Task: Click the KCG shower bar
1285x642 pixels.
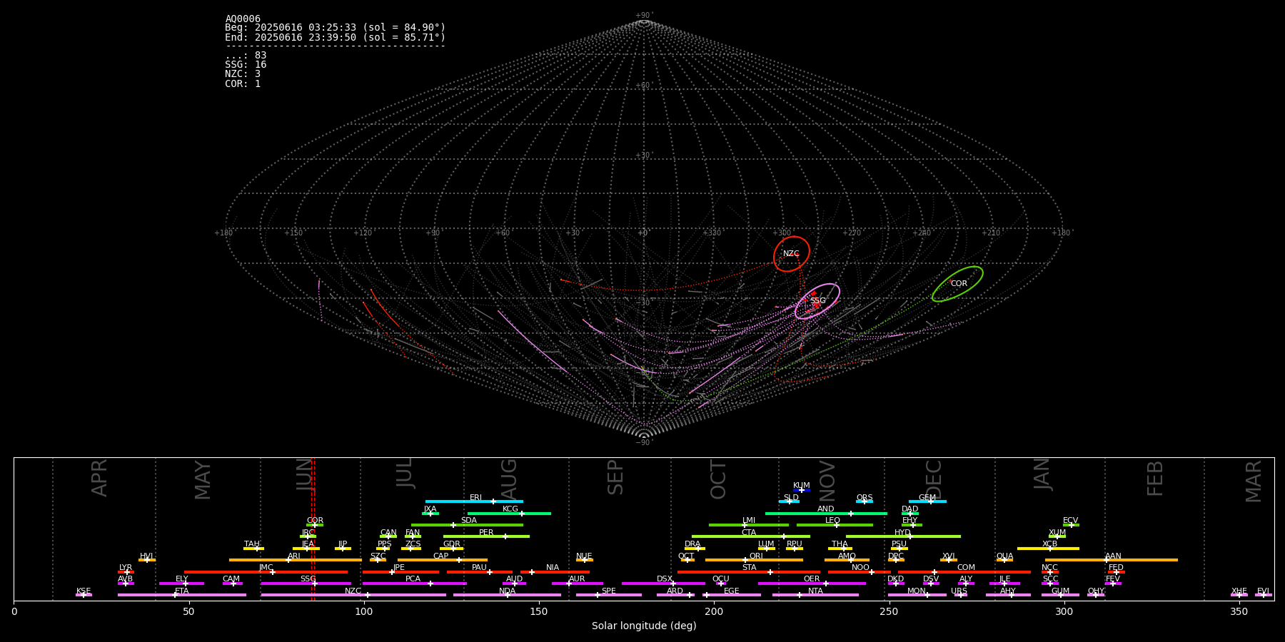Action: [509, 513]
